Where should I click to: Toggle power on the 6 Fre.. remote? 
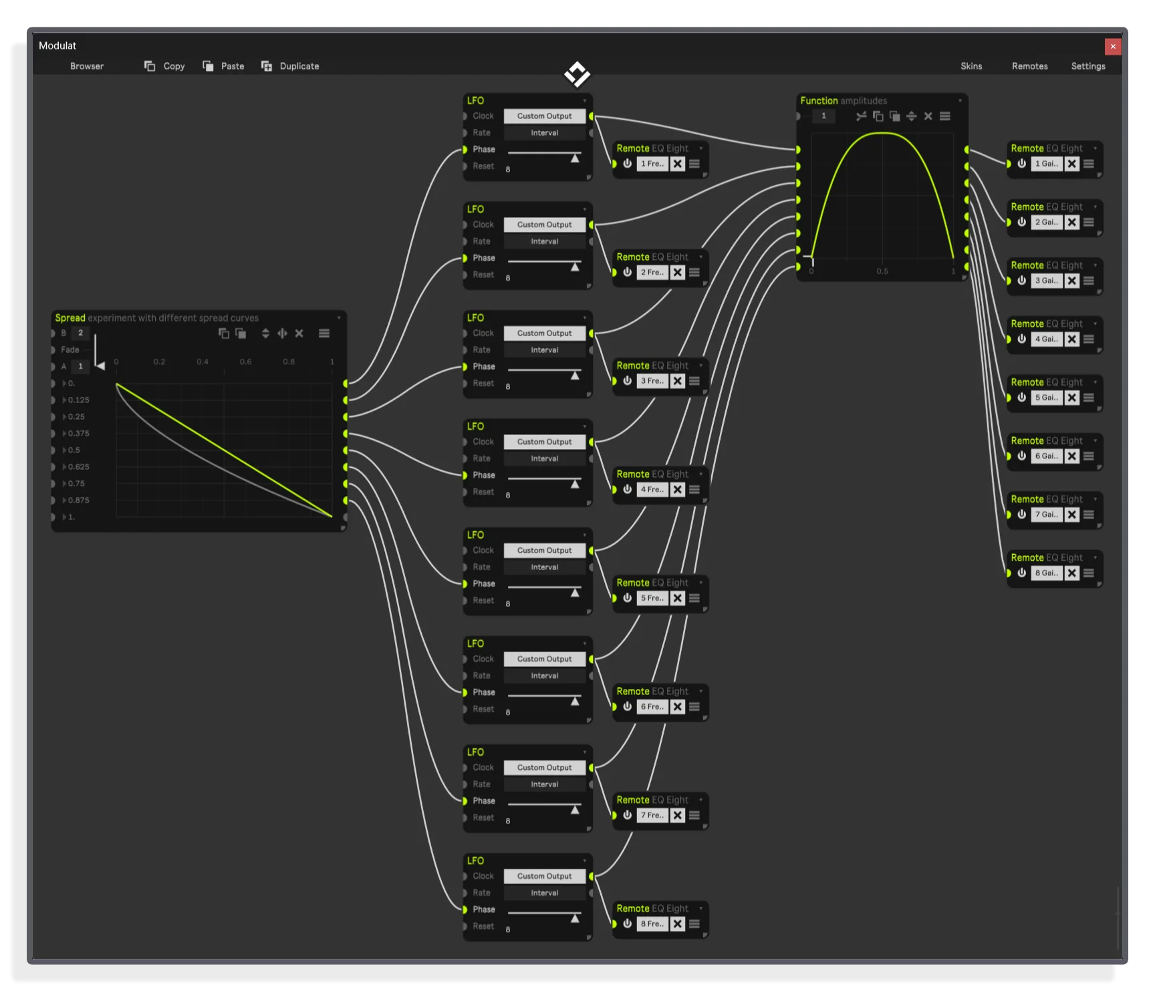point(627,707)
